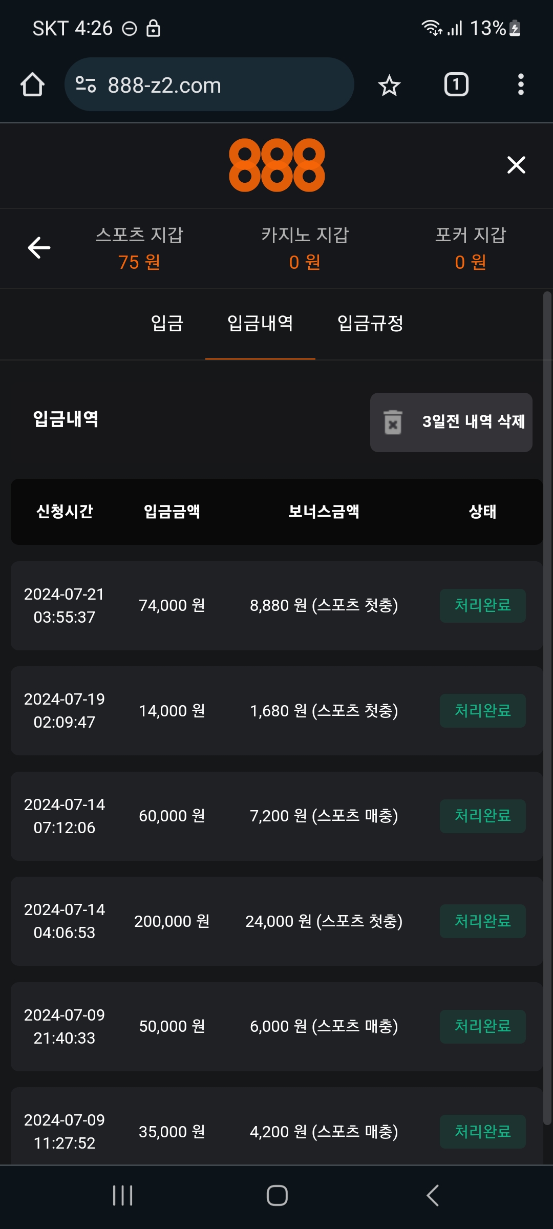Image resolution: width=553 pixels, height=1229 pixels.
Task: Select the 카지노 지갑 balance
Action: [x=305, y=249]
